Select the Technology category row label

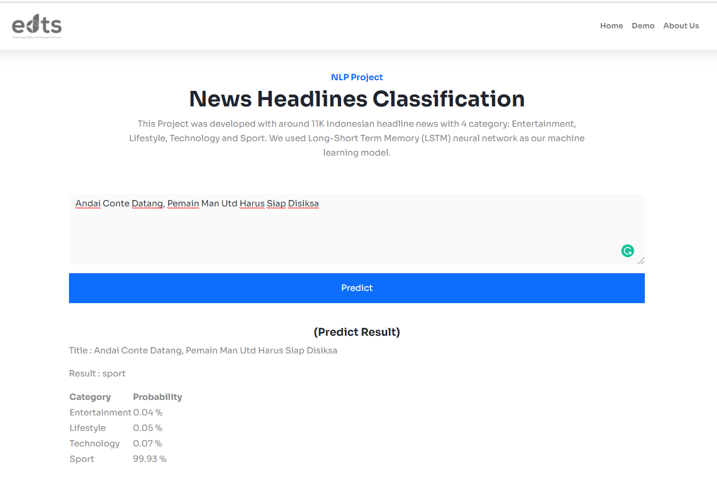click(95, 443)
